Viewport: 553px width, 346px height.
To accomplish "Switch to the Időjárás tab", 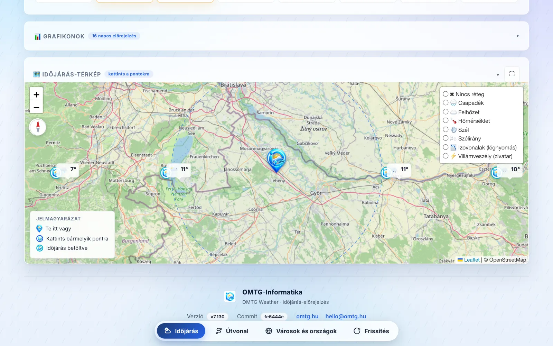I will tap(181, 331).
